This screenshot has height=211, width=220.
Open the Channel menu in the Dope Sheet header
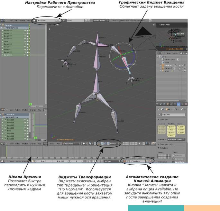pos(33,110)
